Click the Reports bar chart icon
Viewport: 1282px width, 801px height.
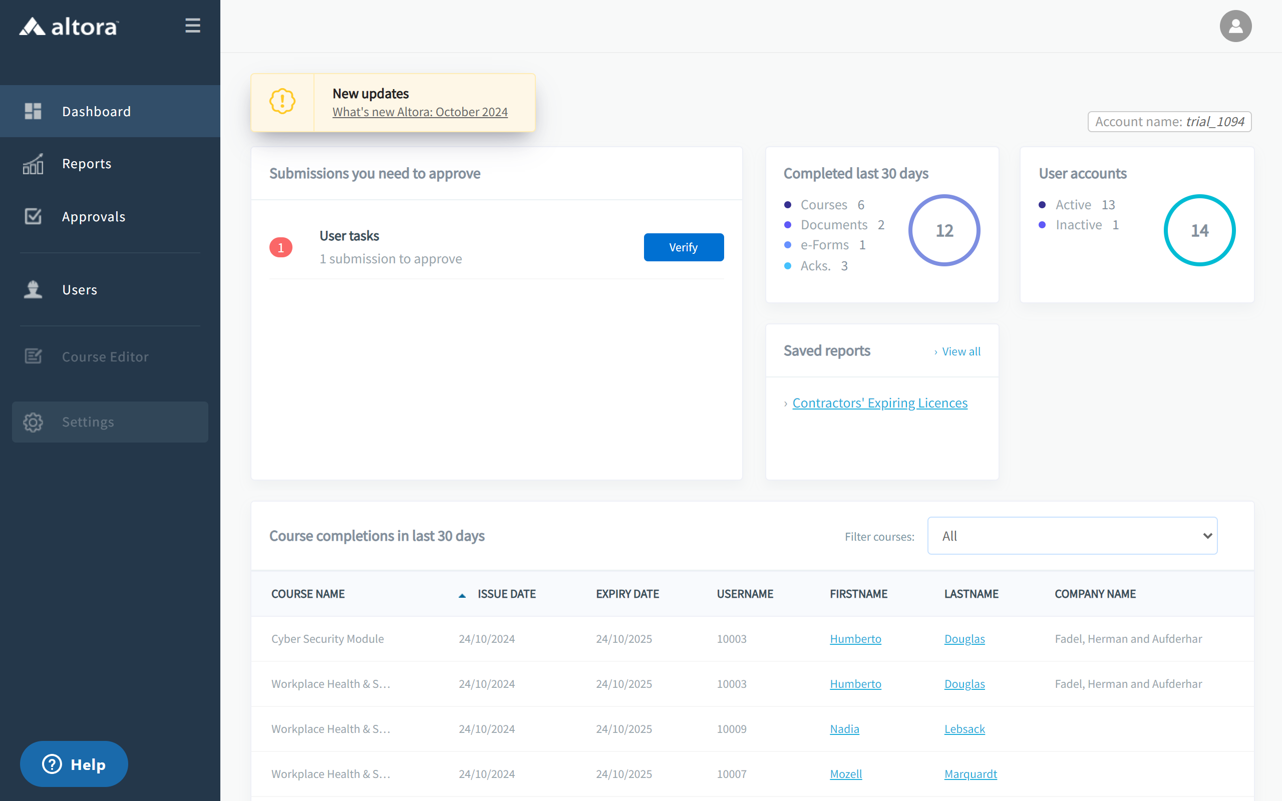click(33, 164)
